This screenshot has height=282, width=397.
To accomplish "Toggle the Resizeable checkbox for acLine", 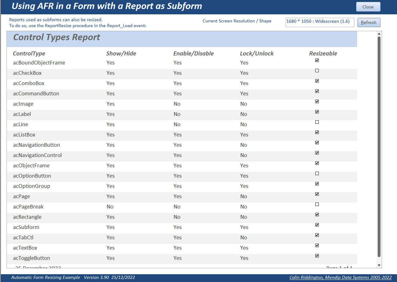I will [x=317, y=122].
